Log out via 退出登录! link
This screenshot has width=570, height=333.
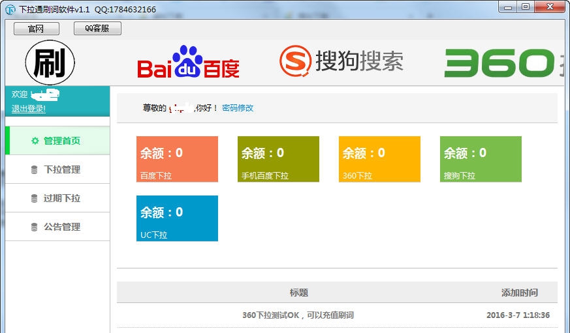coord(29,108)
